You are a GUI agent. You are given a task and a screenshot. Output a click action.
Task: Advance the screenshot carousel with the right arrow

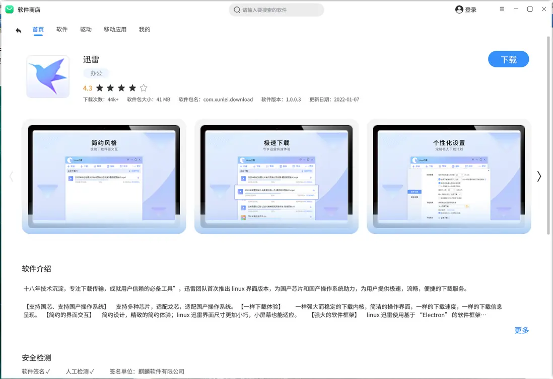539,176
